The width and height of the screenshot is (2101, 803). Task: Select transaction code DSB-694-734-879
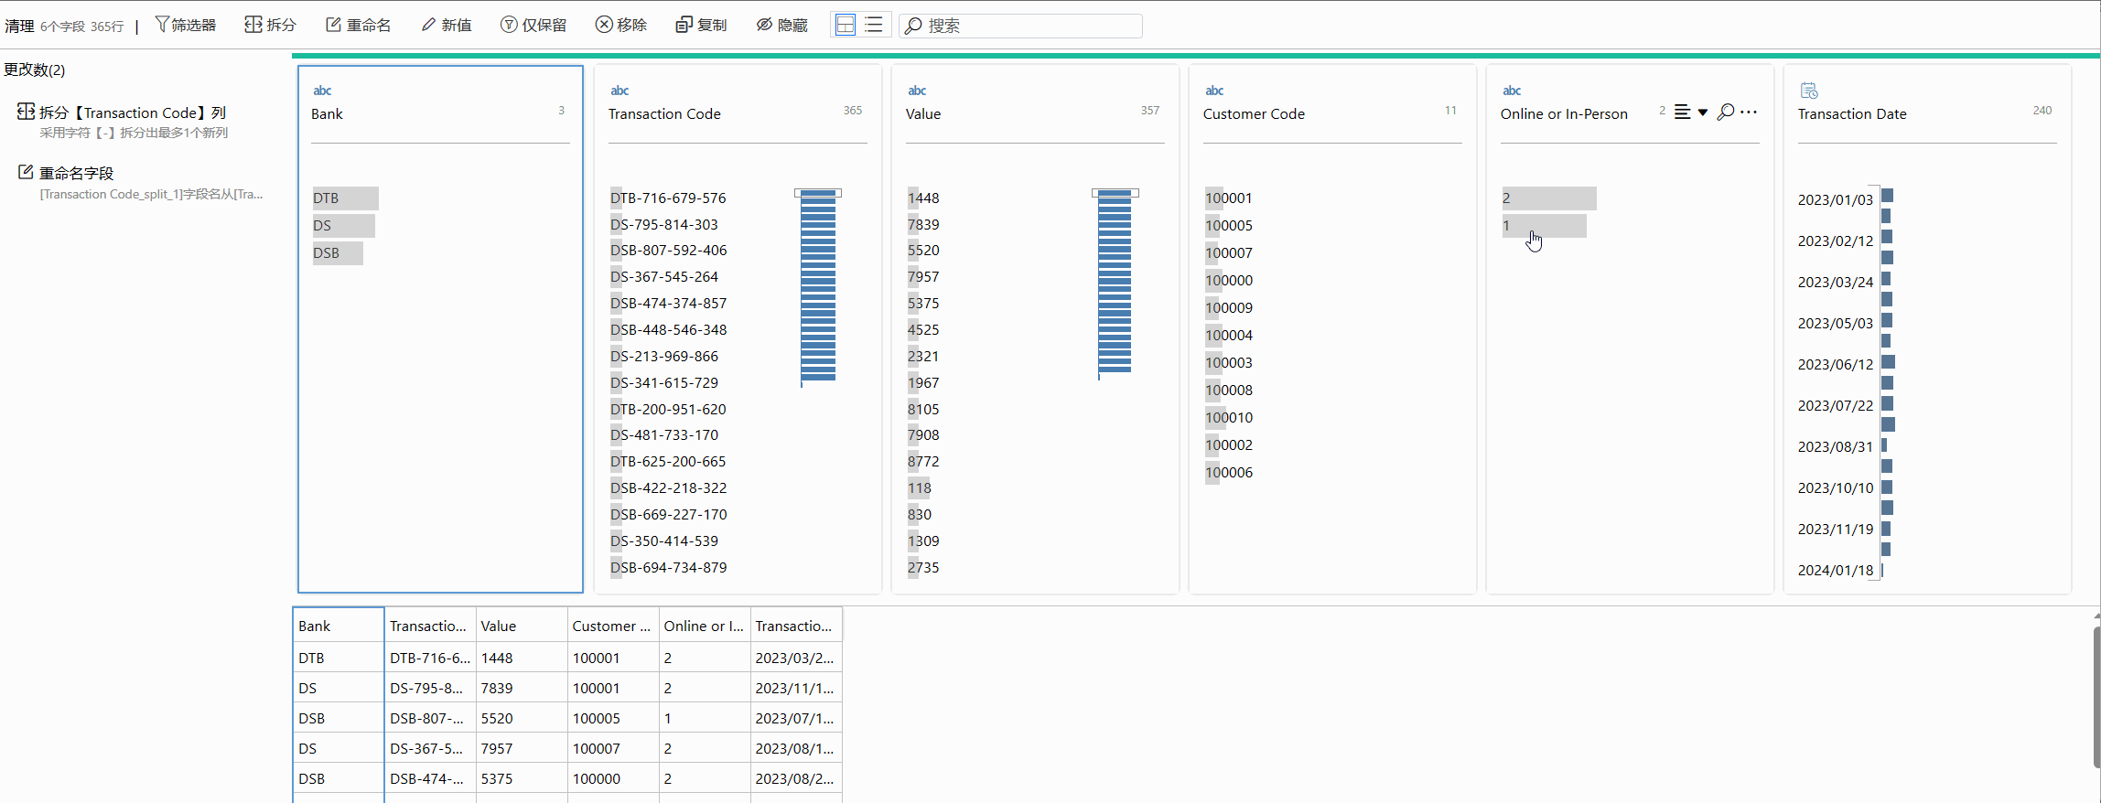[x=669, y=567]
